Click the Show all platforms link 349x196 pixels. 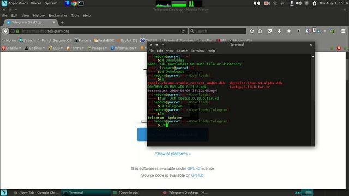tap(173, 154)
